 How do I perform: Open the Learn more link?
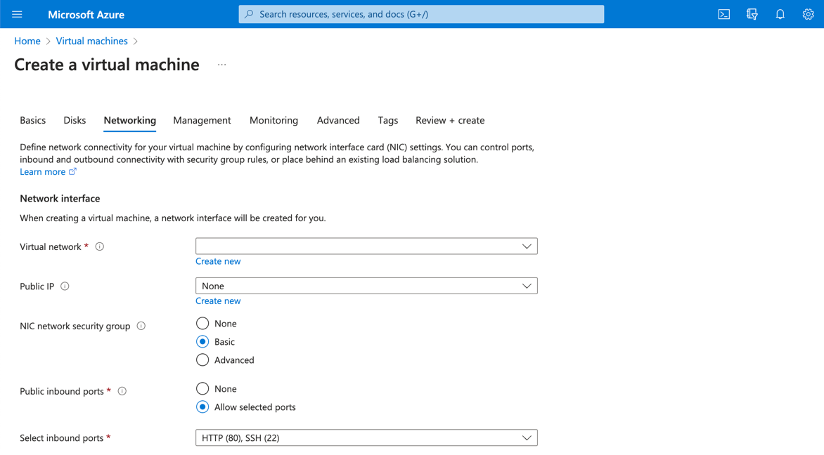tap(43, 171)
